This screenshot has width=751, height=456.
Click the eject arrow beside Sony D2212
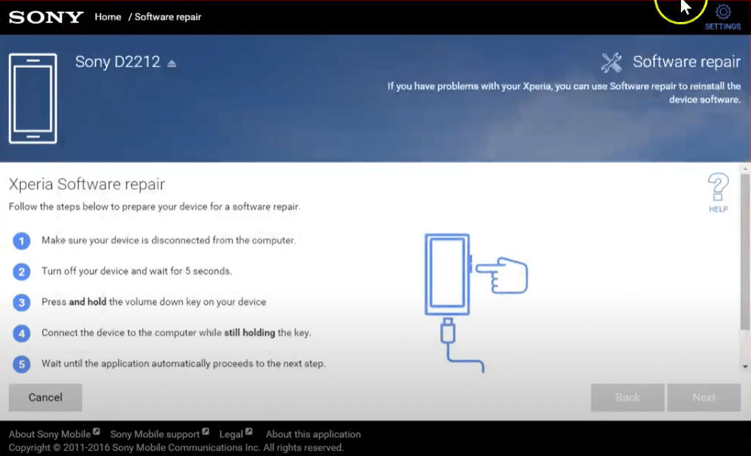coord(171,63)
